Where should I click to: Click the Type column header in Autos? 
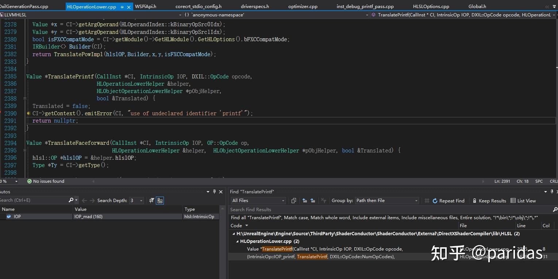point(201,209)
